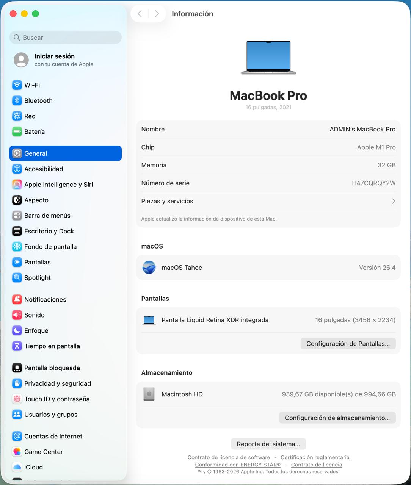Select the Notificaciones bell icon

[x=17, y=299]
